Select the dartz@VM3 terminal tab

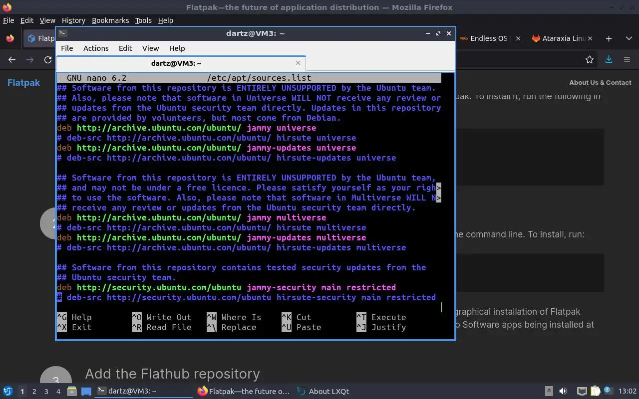coord(181,63)
